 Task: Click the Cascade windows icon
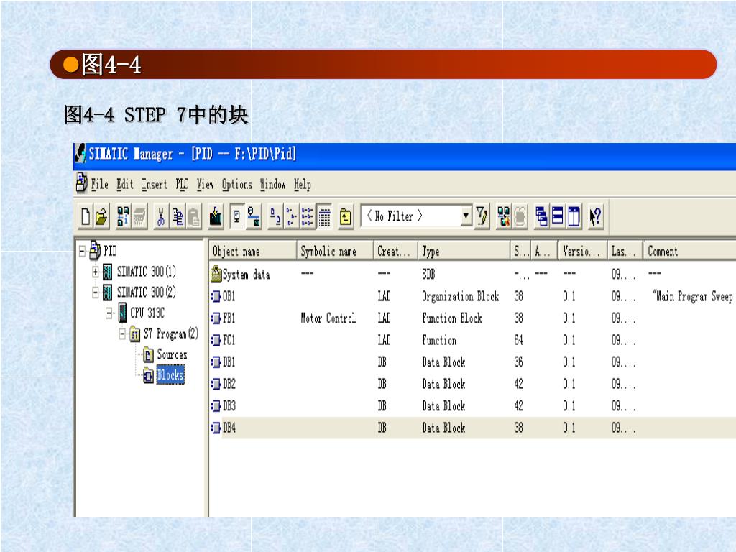[x=541, y=217]
